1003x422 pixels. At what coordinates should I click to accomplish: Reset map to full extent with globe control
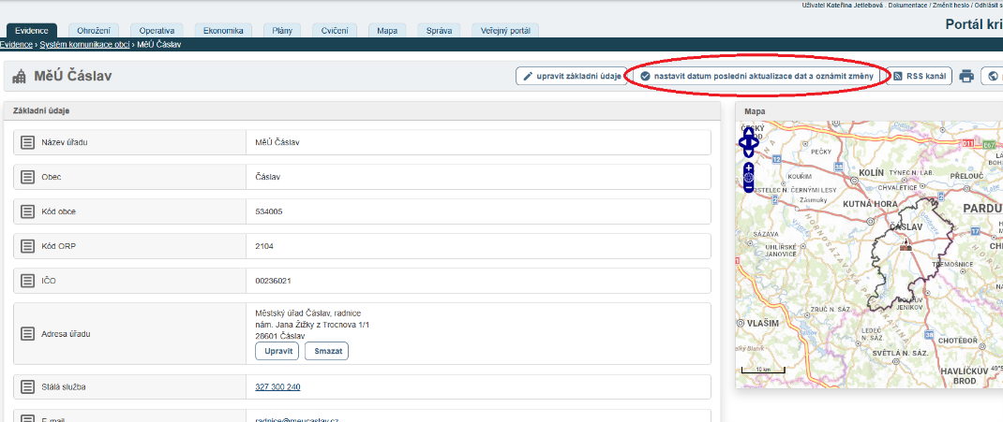click(x=748, y=177)
